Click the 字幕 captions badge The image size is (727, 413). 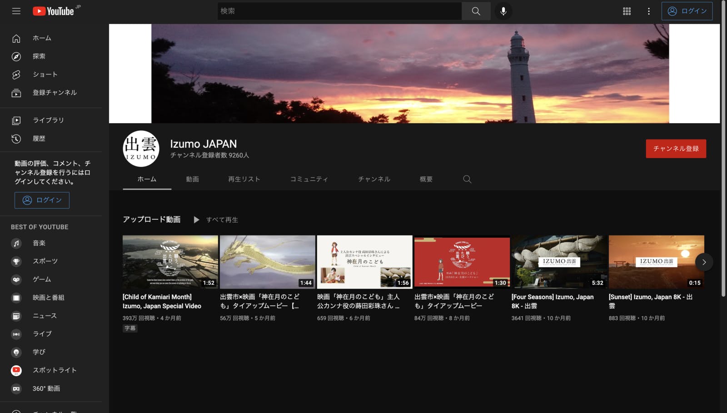point(130,328)
